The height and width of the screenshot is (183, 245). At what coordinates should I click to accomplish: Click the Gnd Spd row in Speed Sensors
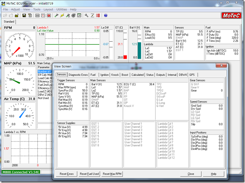207,106
